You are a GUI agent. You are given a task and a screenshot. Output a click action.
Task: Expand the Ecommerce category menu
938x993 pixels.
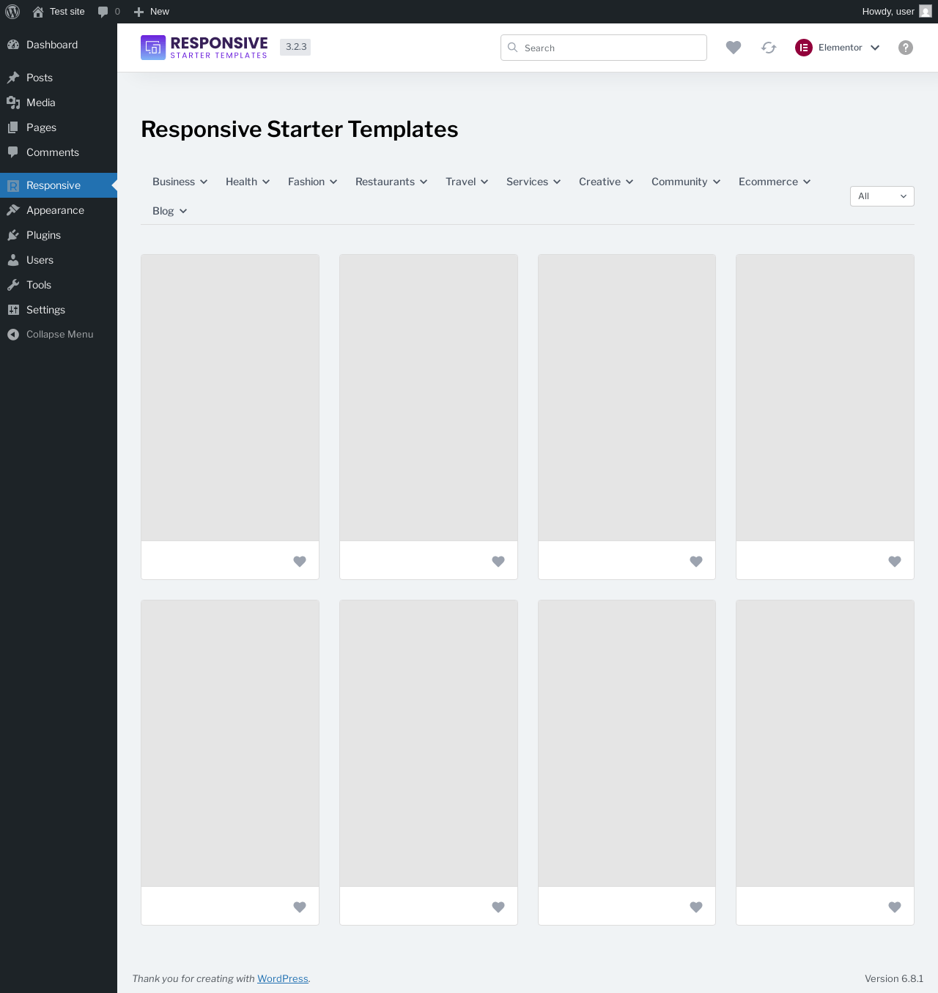[774, 182]
